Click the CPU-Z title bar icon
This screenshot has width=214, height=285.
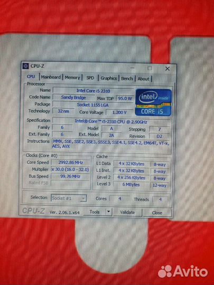click(25, 66)
